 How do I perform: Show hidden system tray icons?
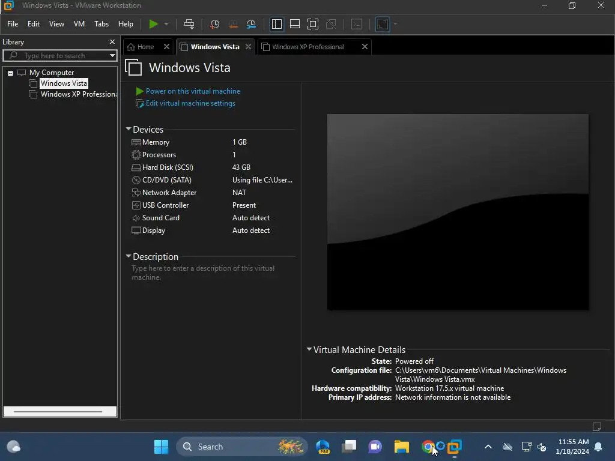(x=488, y=447)
